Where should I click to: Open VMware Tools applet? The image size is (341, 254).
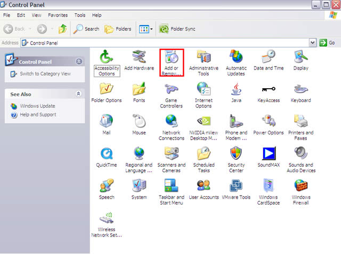(236, 189)
